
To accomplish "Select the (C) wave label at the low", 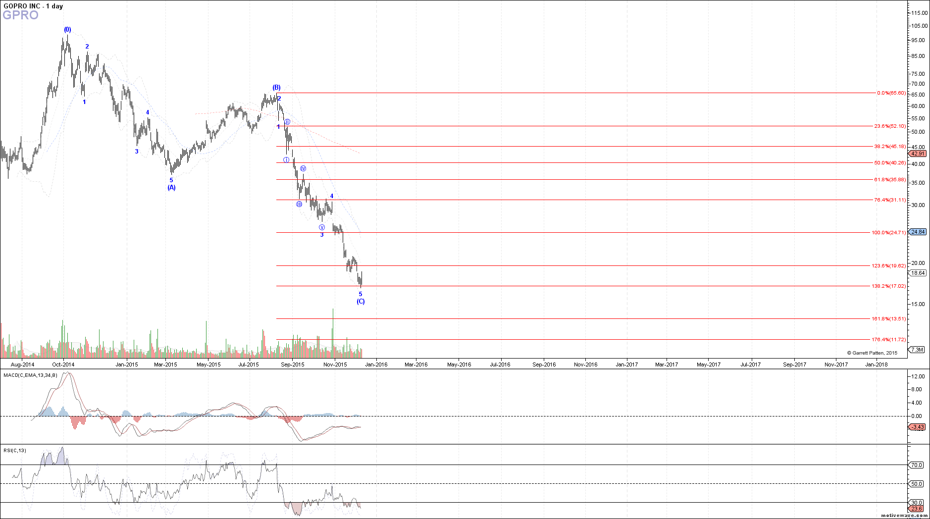I will (x=361, y=302).
